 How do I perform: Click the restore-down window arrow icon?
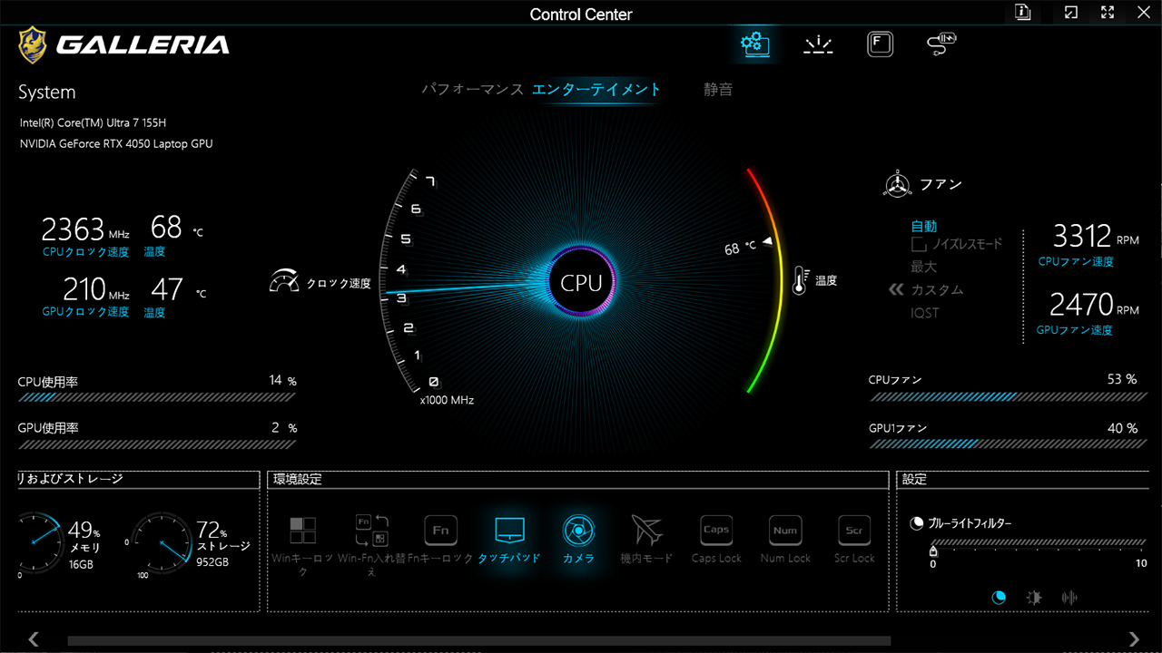click(1071, 12)
